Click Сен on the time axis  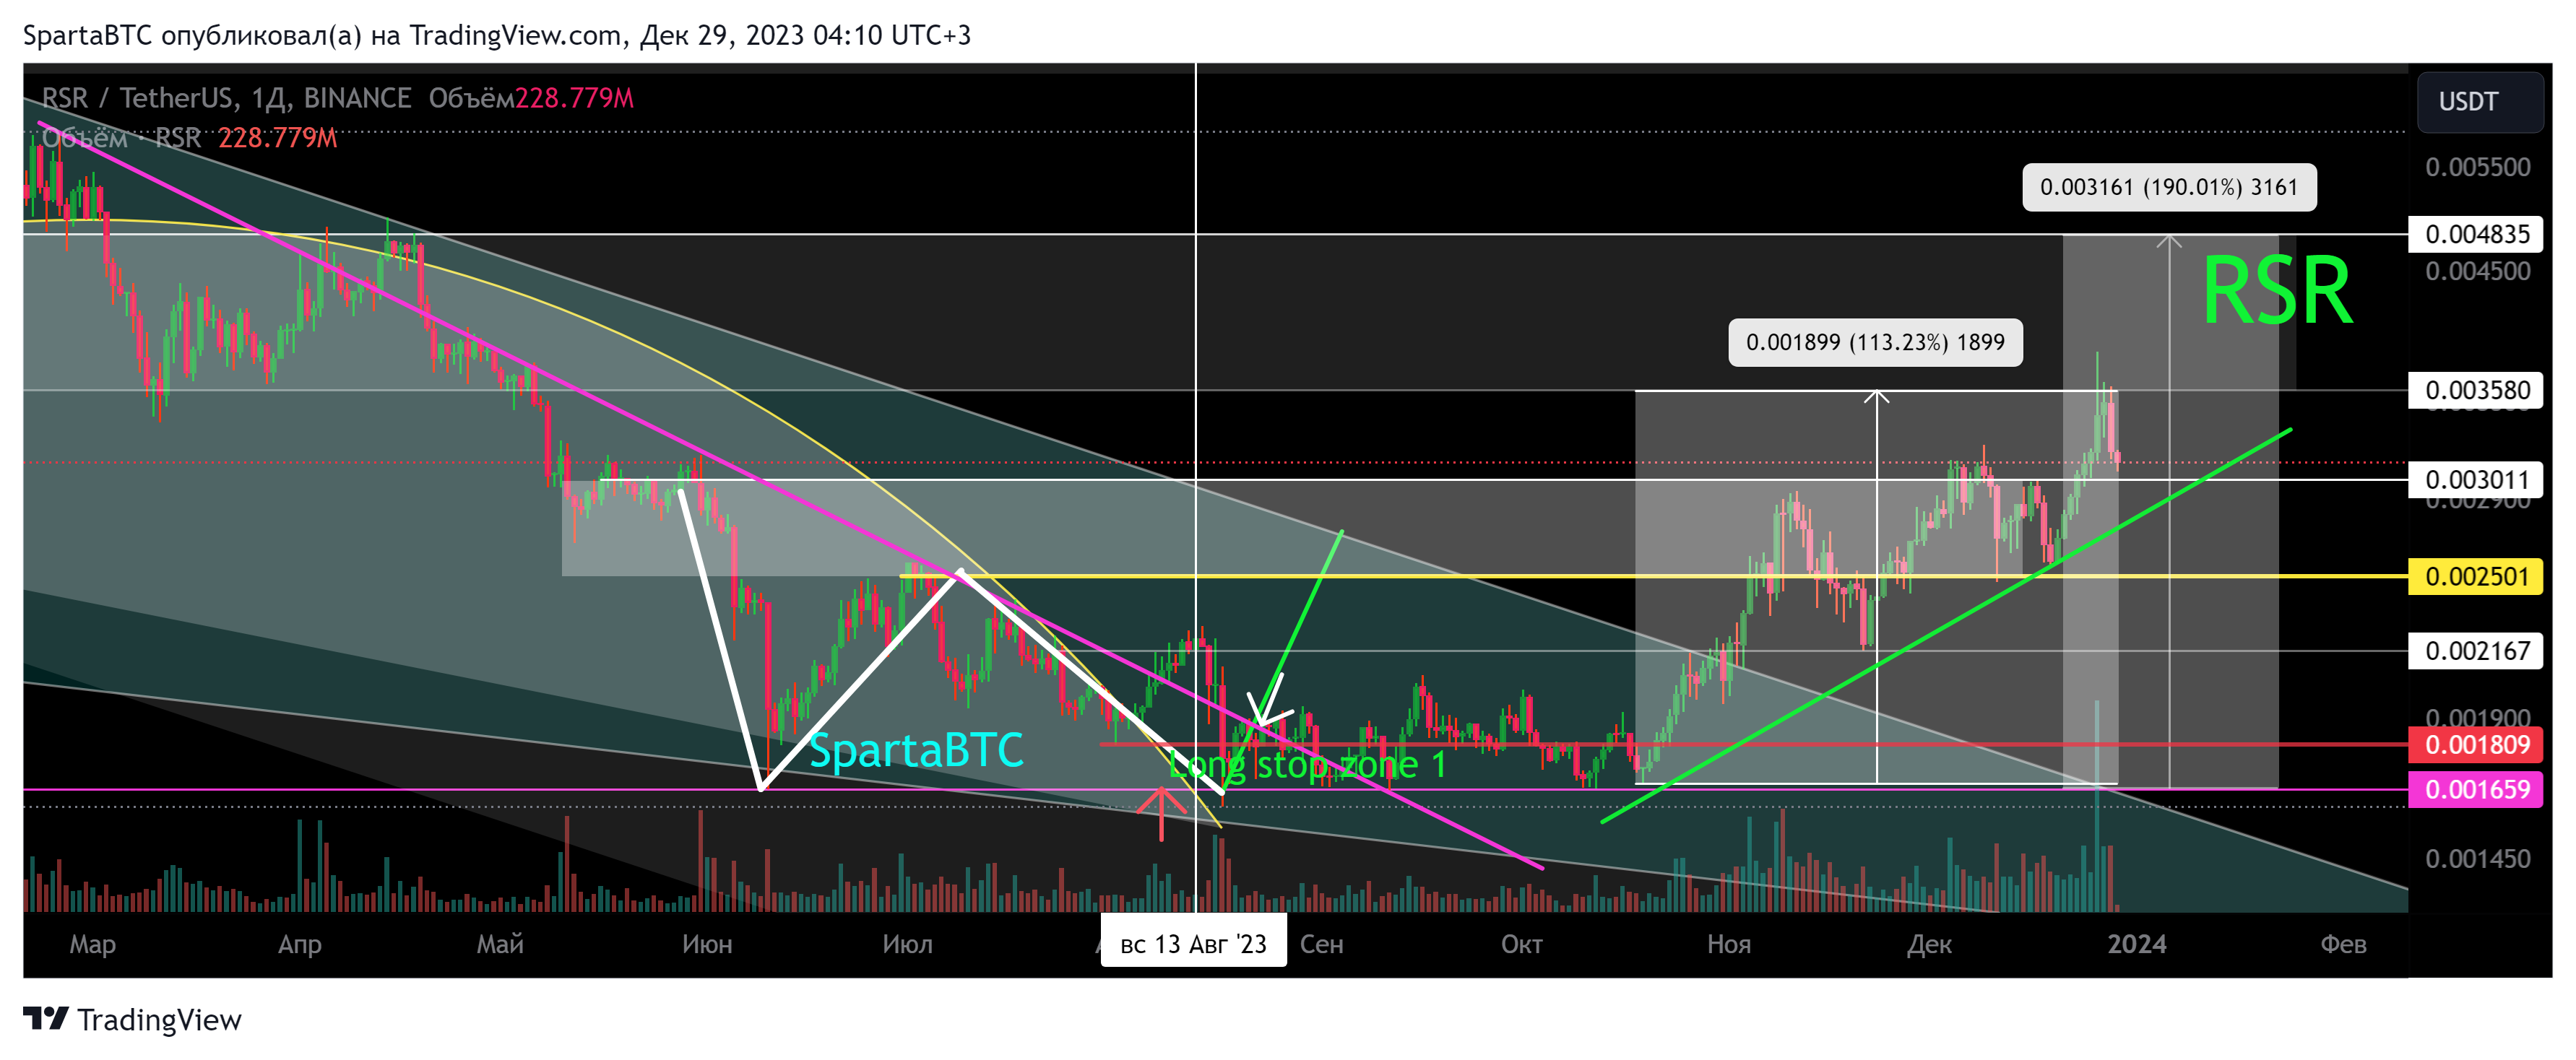tap(1321, 944)
